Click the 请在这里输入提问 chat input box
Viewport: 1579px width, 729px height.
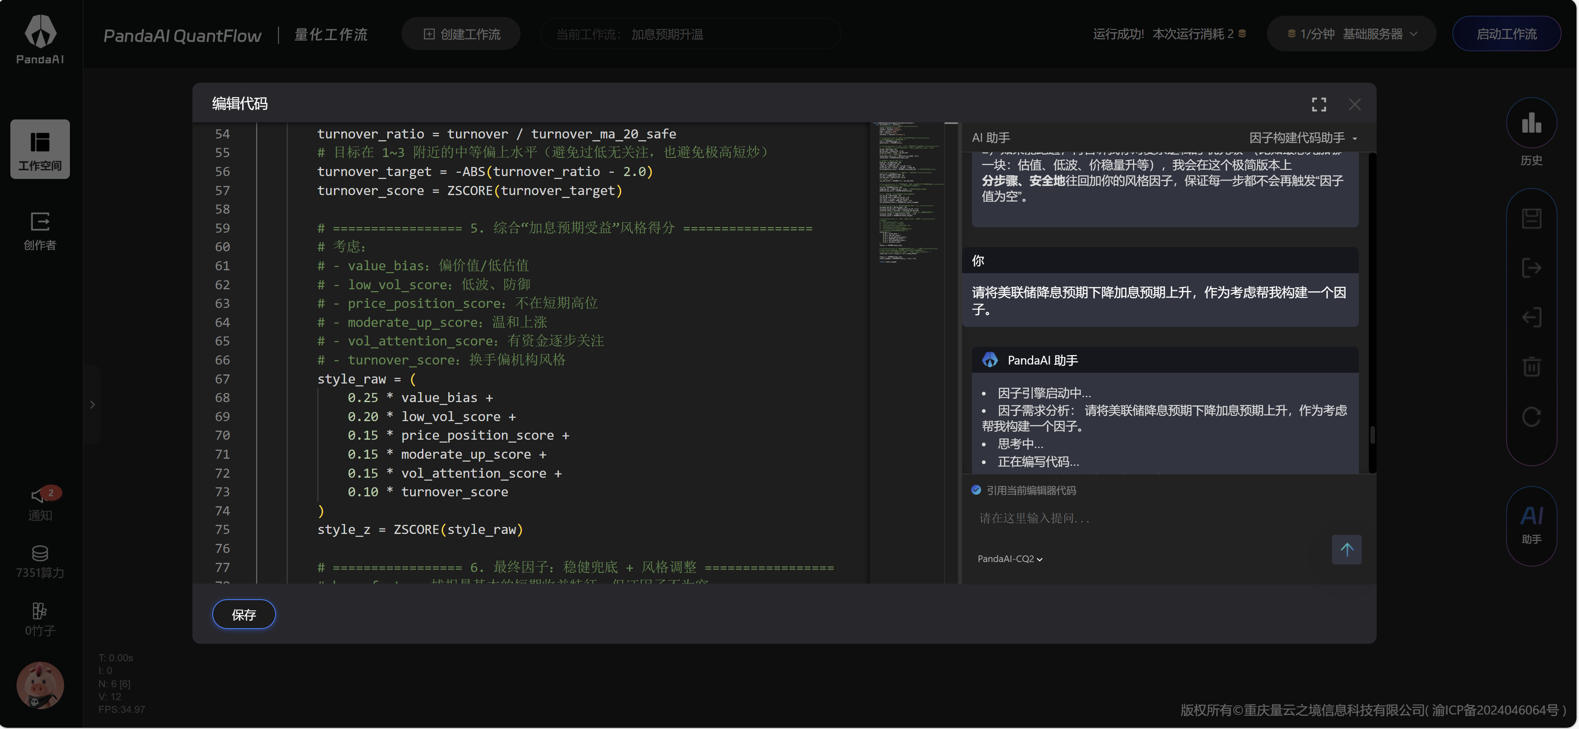(1152, 518)
